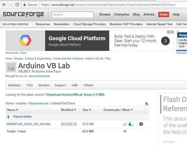This screenshot has width=187, height=147.
Task: Open advancednewbie user profile
Action: coord(39,76)
